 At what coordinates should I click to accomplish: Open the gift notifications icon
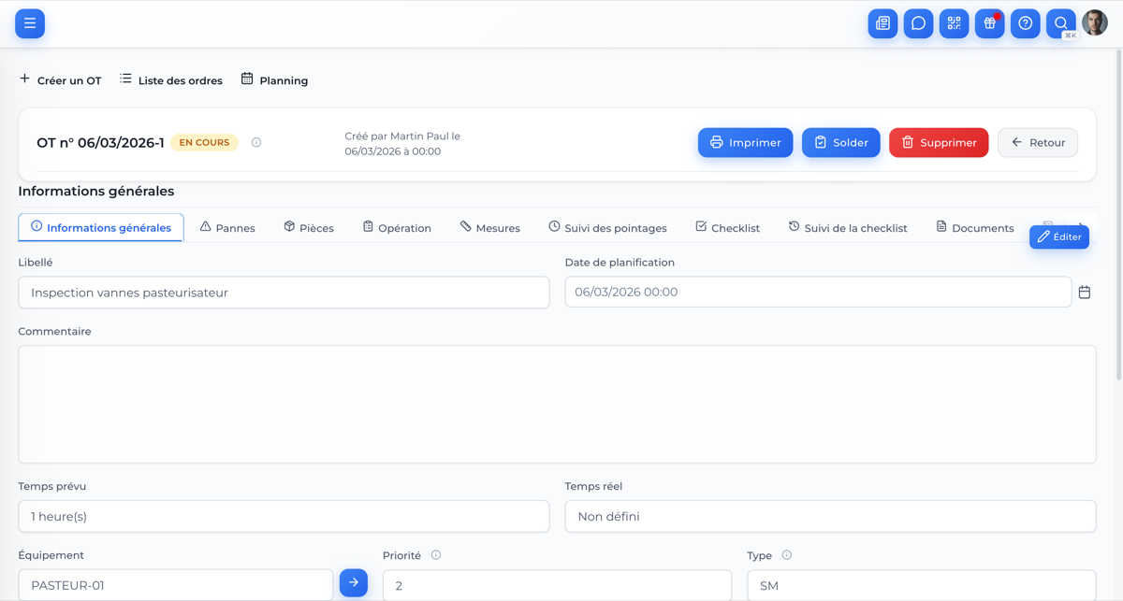(x=989, y=23)
